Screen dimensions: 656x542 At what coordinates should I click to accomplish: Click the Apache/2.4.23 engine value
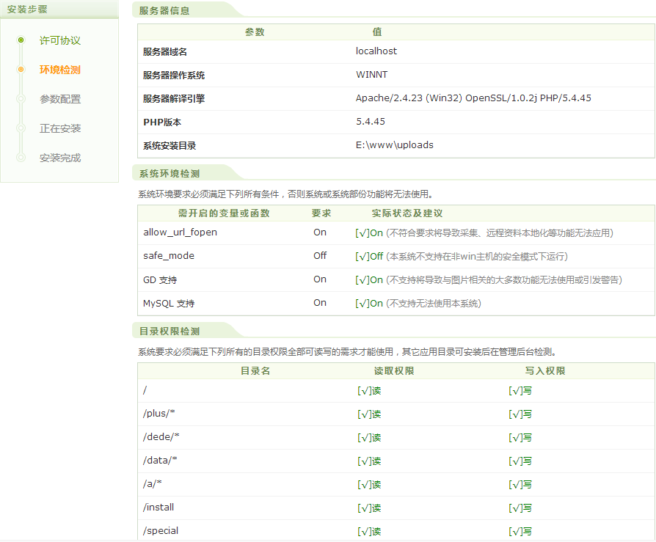pyautogui.click(x=473, y=98)
